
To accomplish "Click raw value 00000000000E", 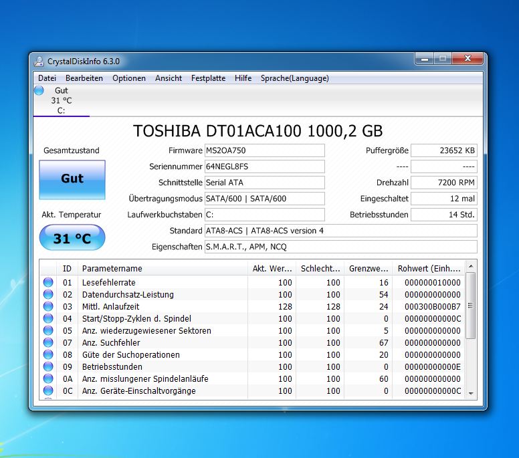I will [432, 366].
